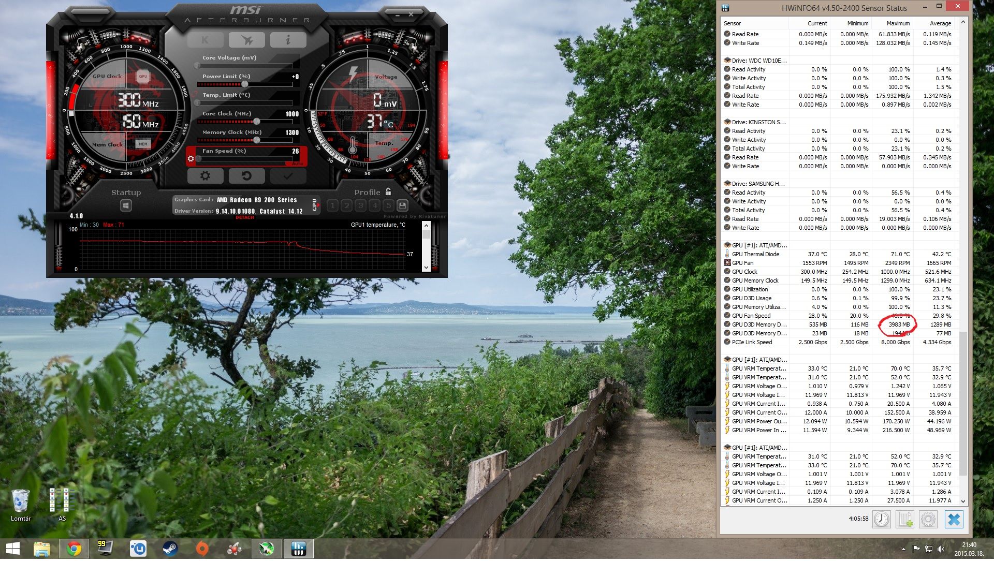
Task: Apply Afterburner settings with the checkmark button
Action: [288, 176]
